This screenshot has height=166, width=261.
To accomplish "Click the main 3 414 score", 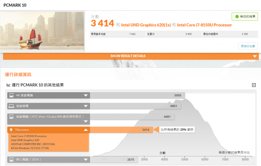I will click(102, 23).
